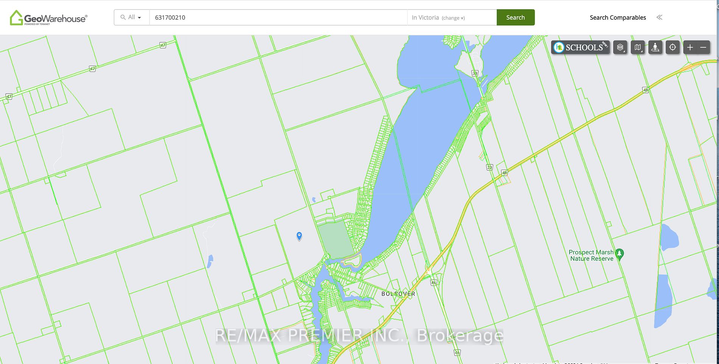Click the Bolsover map label
Image resolution: width=719 pixels, height=364 pixels.
pyautogui.click(x=398, y=294)
